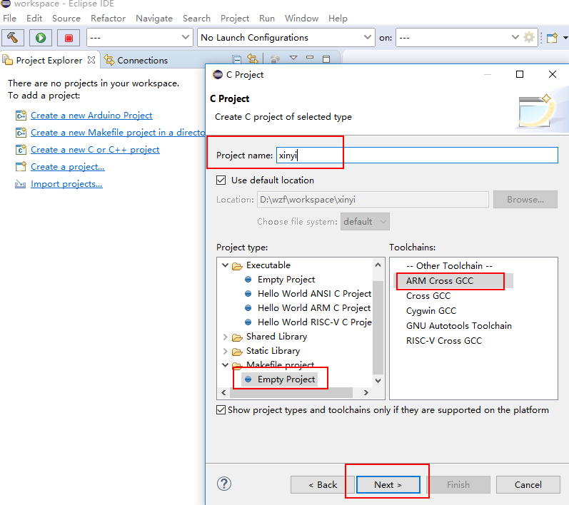The width and height of the screenshot is (569, 505).
Task: Open the Search menu
Action: (196, 18)
